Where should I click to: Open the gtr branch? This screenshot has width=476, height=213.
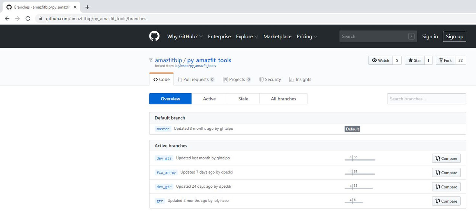click(x=160, y=201)
